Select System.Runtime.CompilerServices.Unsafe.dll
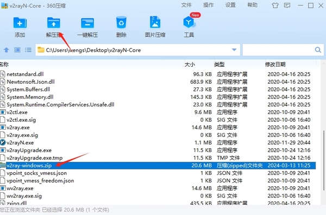The width and height of the screenshot is (326, 215). click(60, 104)
